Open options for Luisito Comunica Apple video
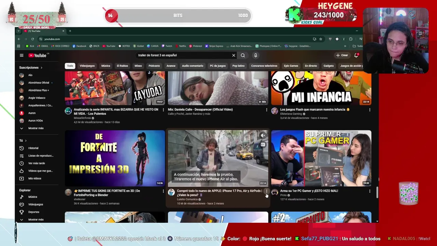The image size is (437, 246). pyautogui.click(x=267, y=191)
